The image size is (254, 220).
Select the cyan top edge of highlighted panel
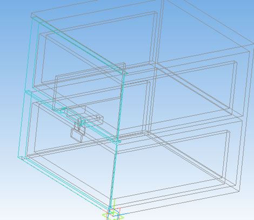79,45
